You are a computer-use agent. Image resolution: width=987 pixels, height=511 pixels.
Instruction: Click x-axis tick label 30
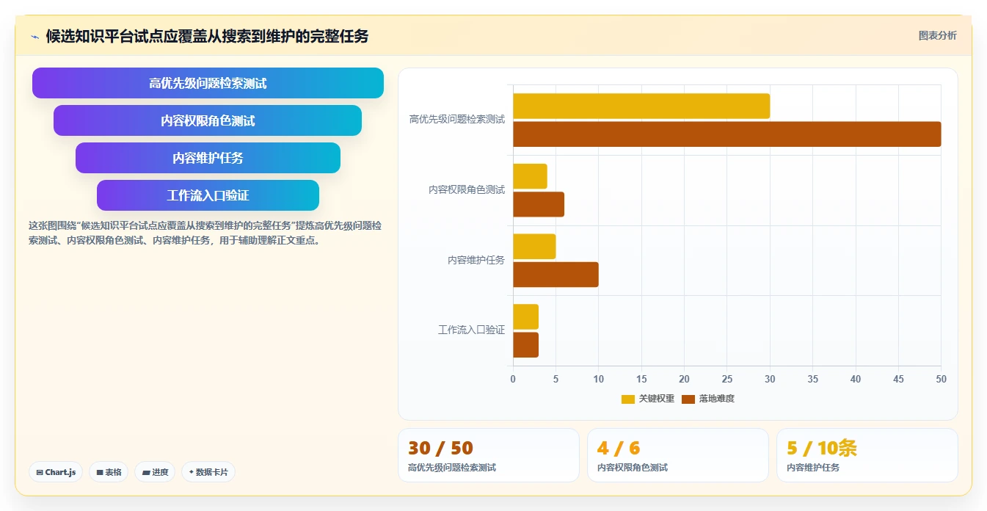770,379
